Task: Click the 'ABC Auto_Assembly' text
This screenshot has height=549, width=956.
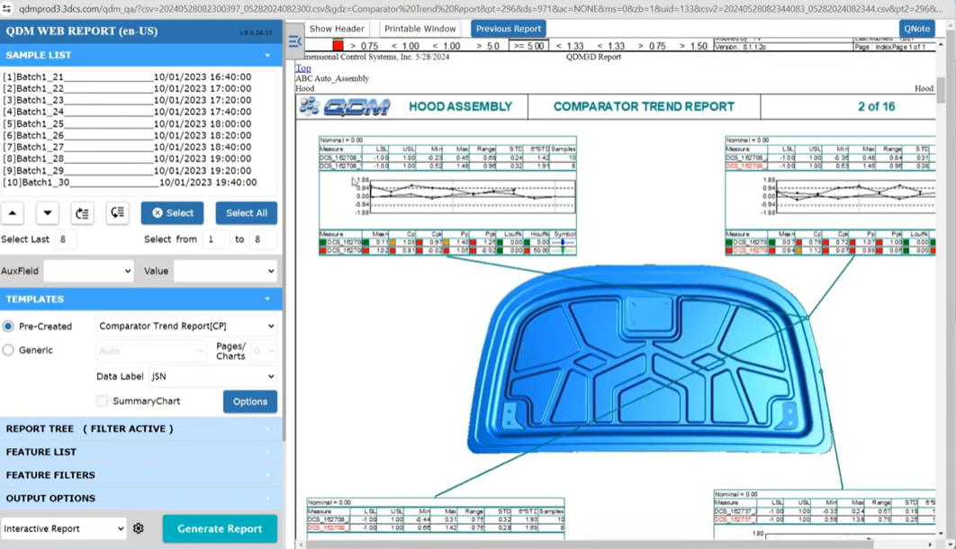Action: click(x=332, y=78)
